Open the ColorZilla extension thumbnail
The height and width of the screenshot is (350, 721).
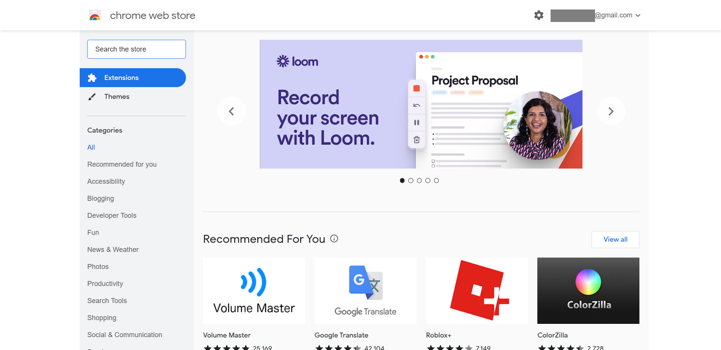(588, 291)
